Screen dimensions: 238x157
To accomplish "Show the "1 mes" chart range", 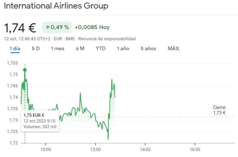I will (x=58, y=49).
